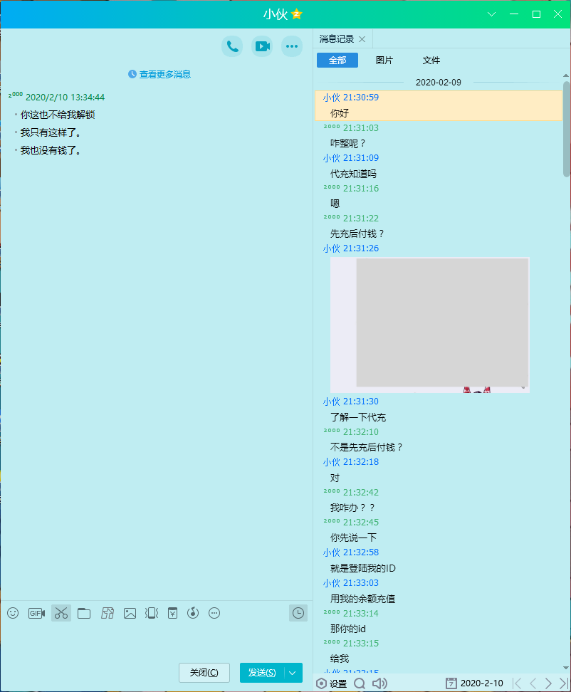Open the emoji smiley picker
The height and width of the screenshot is (692, 571).
[x=13, y=613]
